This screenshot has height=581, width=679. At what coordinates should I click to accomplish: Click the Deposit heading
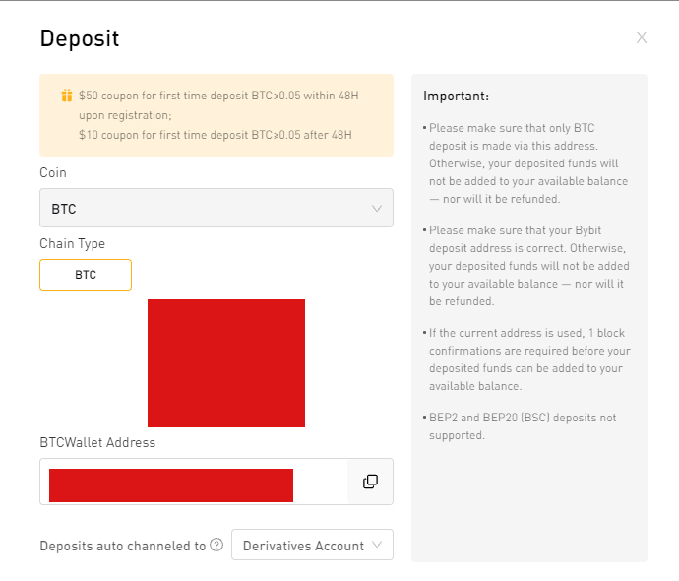[x=80, y=38]
